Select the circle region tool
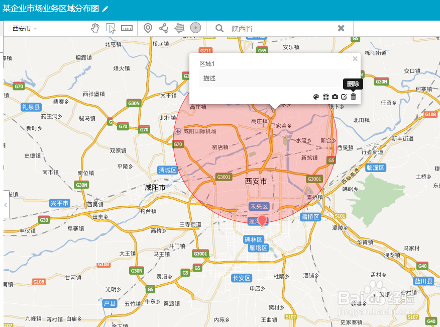Image resolution: width=440 pixels, height=327 pixels. coord(195,28)
